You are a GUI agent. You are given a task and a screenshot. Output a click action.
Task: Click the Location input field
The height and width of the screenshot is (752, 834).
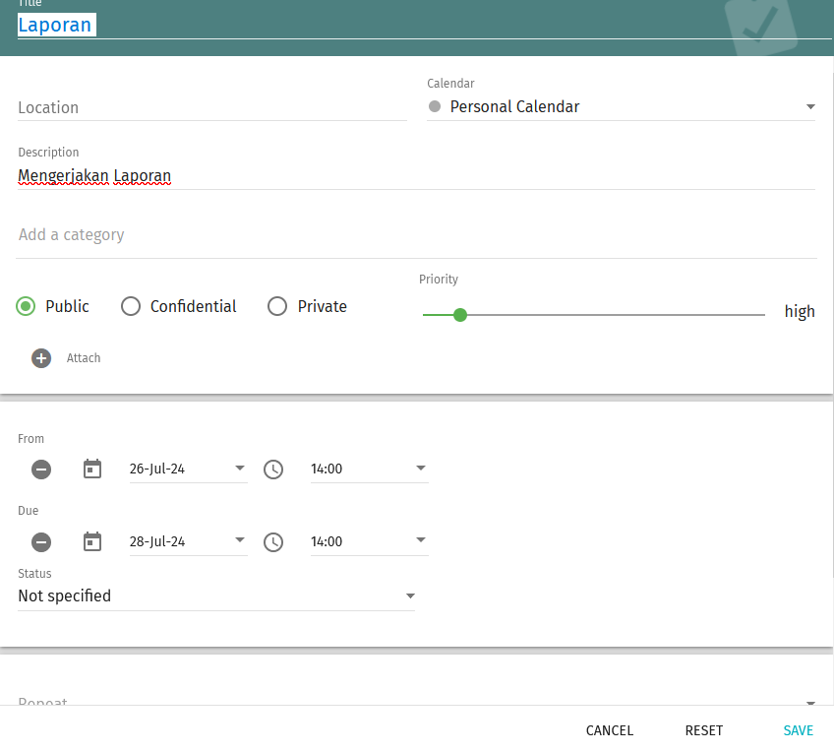(211, 107)
